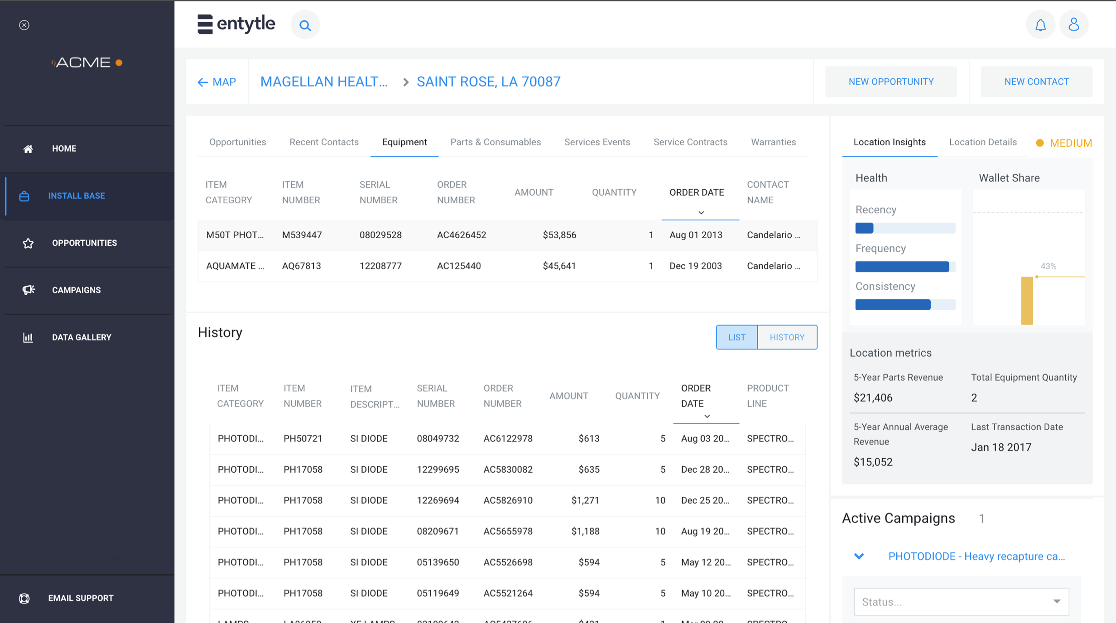Toggle to HISTORY view in equipment section
The height and width of the screenshot is (623, 1116).
coord(786,337)
